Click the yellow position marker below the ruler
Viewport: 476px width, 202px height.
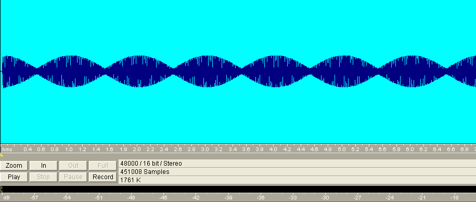(x=2, y=155)
